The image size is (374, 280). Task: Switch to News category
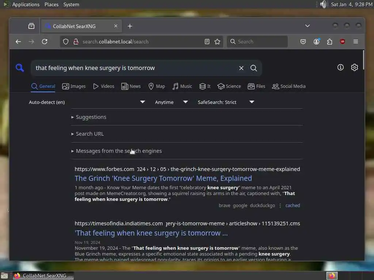(131, 86)
